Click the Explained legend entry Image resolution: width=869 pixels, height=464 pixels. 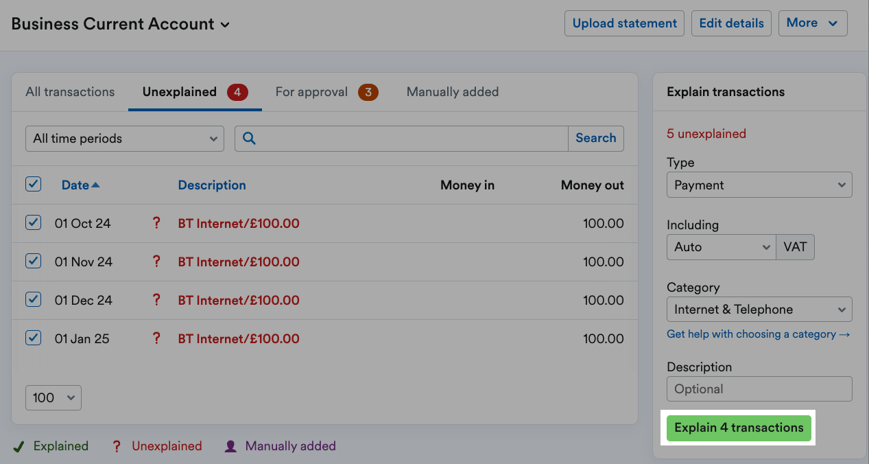click(x=51, y=446)
